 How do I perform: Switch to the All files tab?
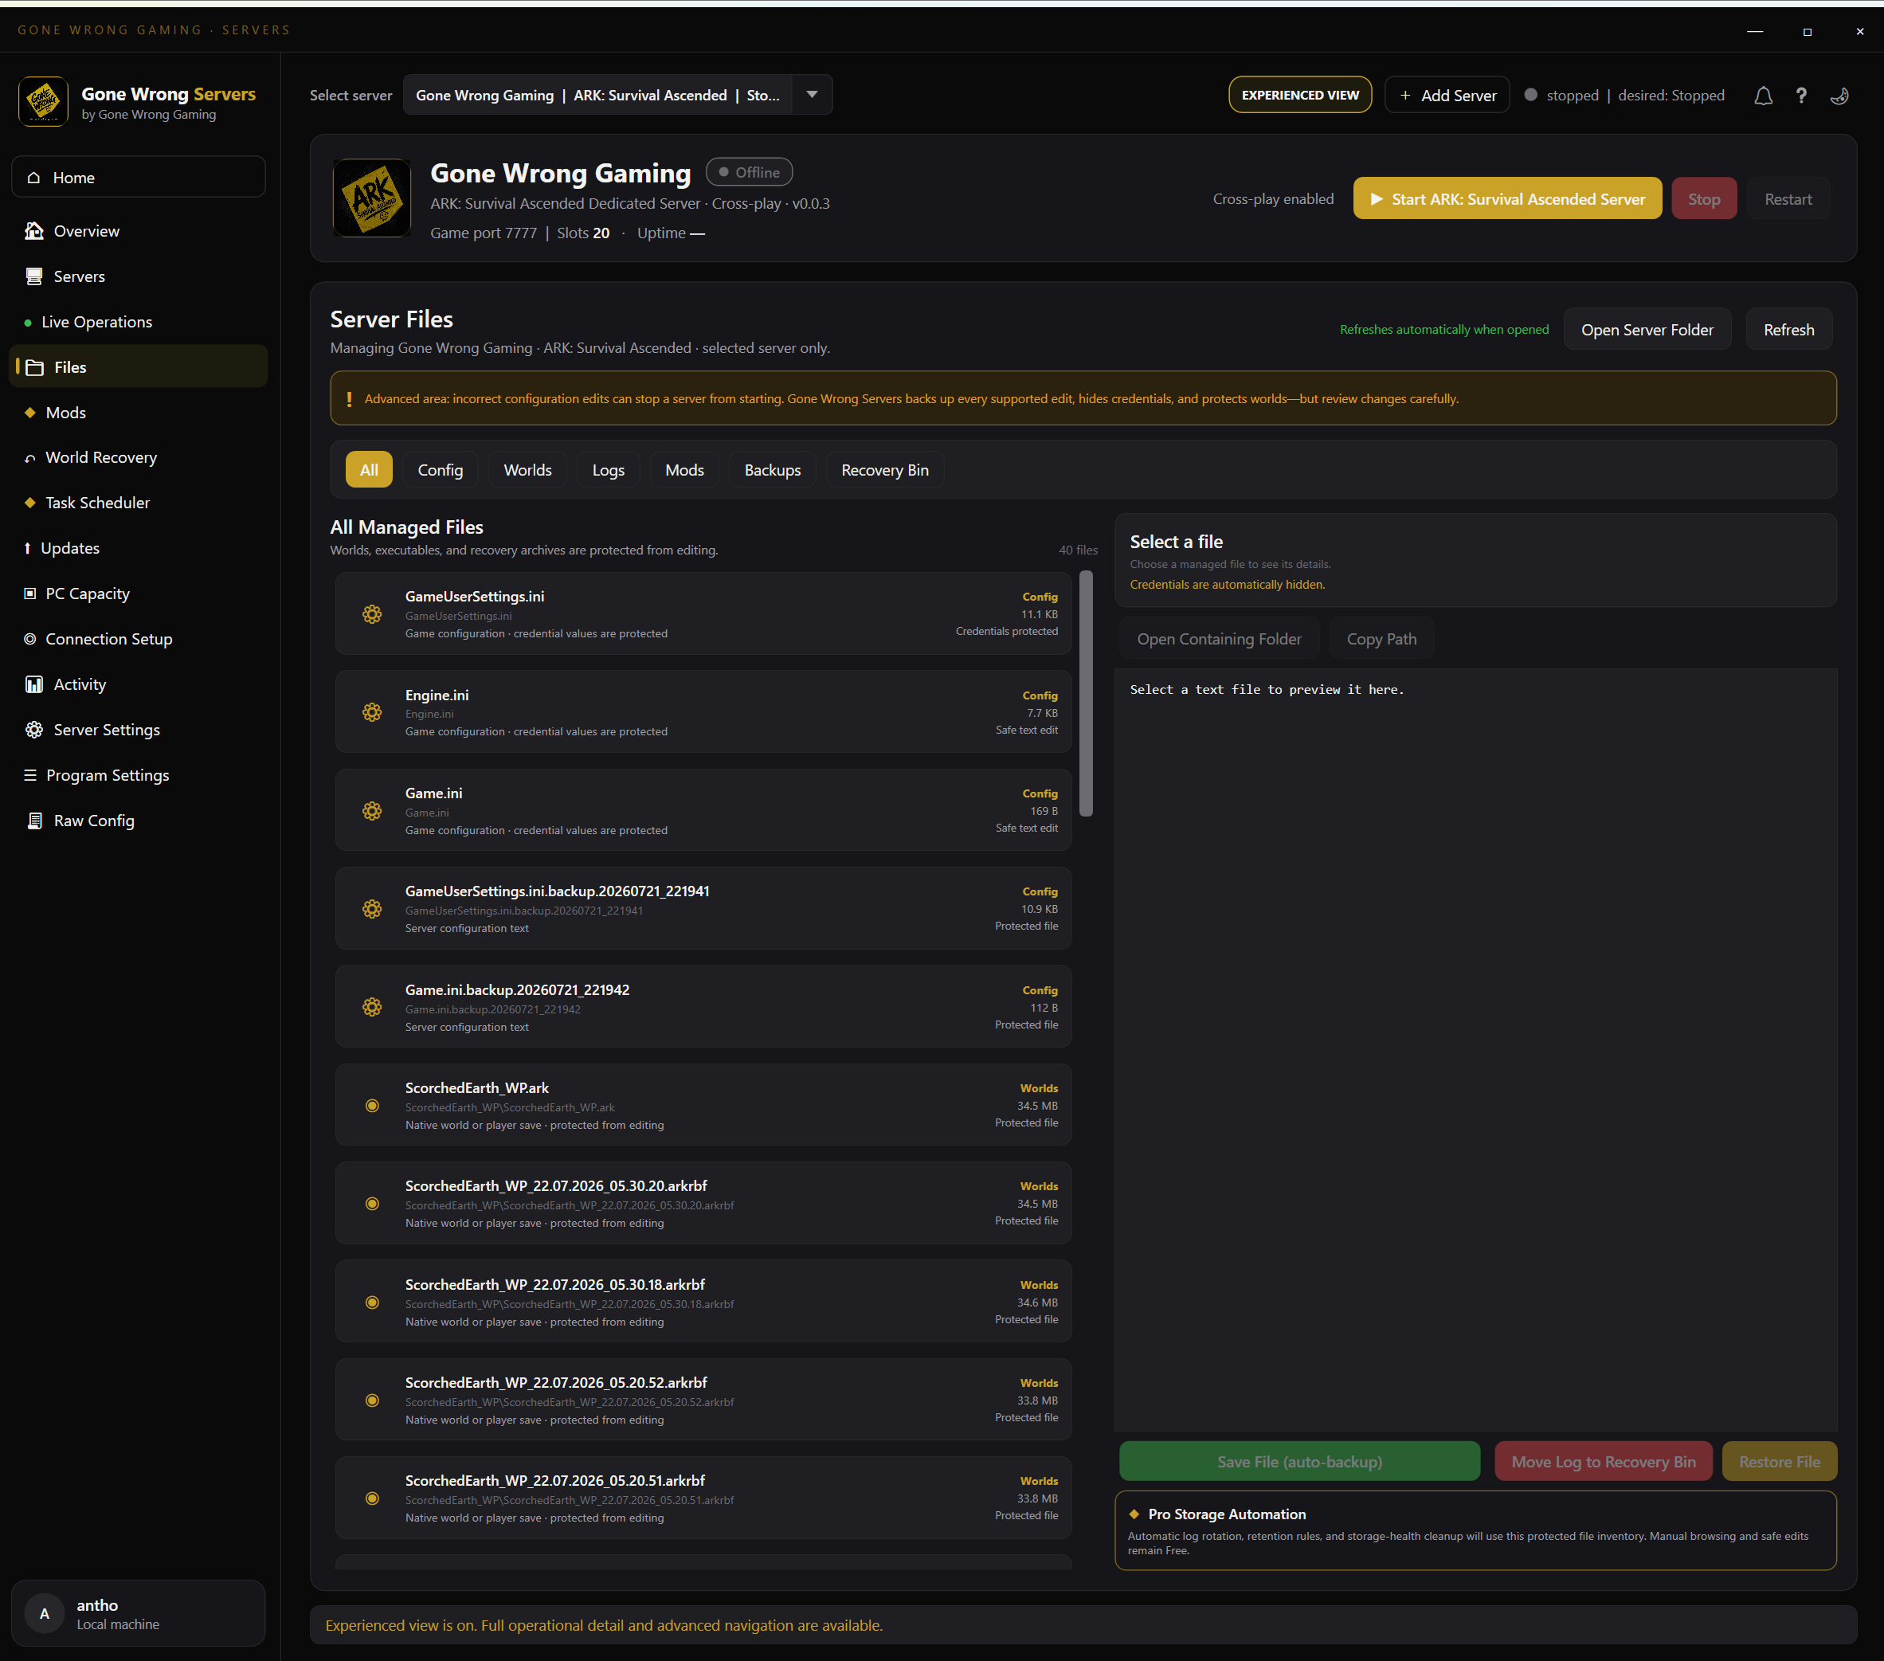pos(369,469)
